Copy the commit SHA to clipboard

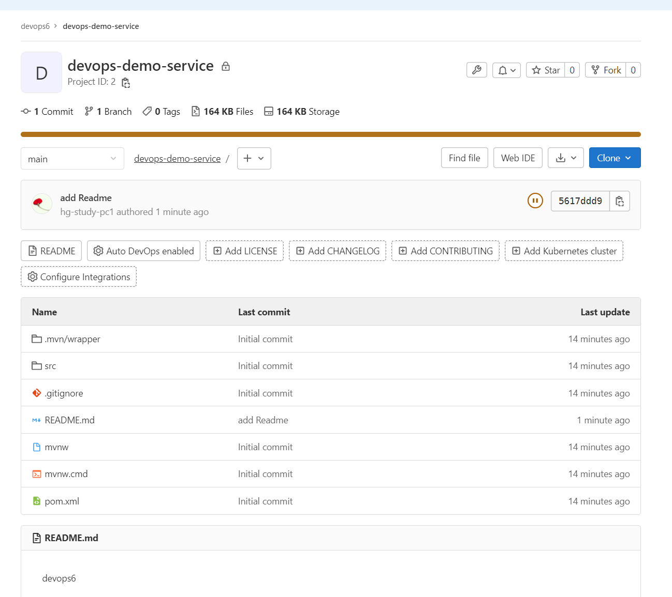pos(620,201)
